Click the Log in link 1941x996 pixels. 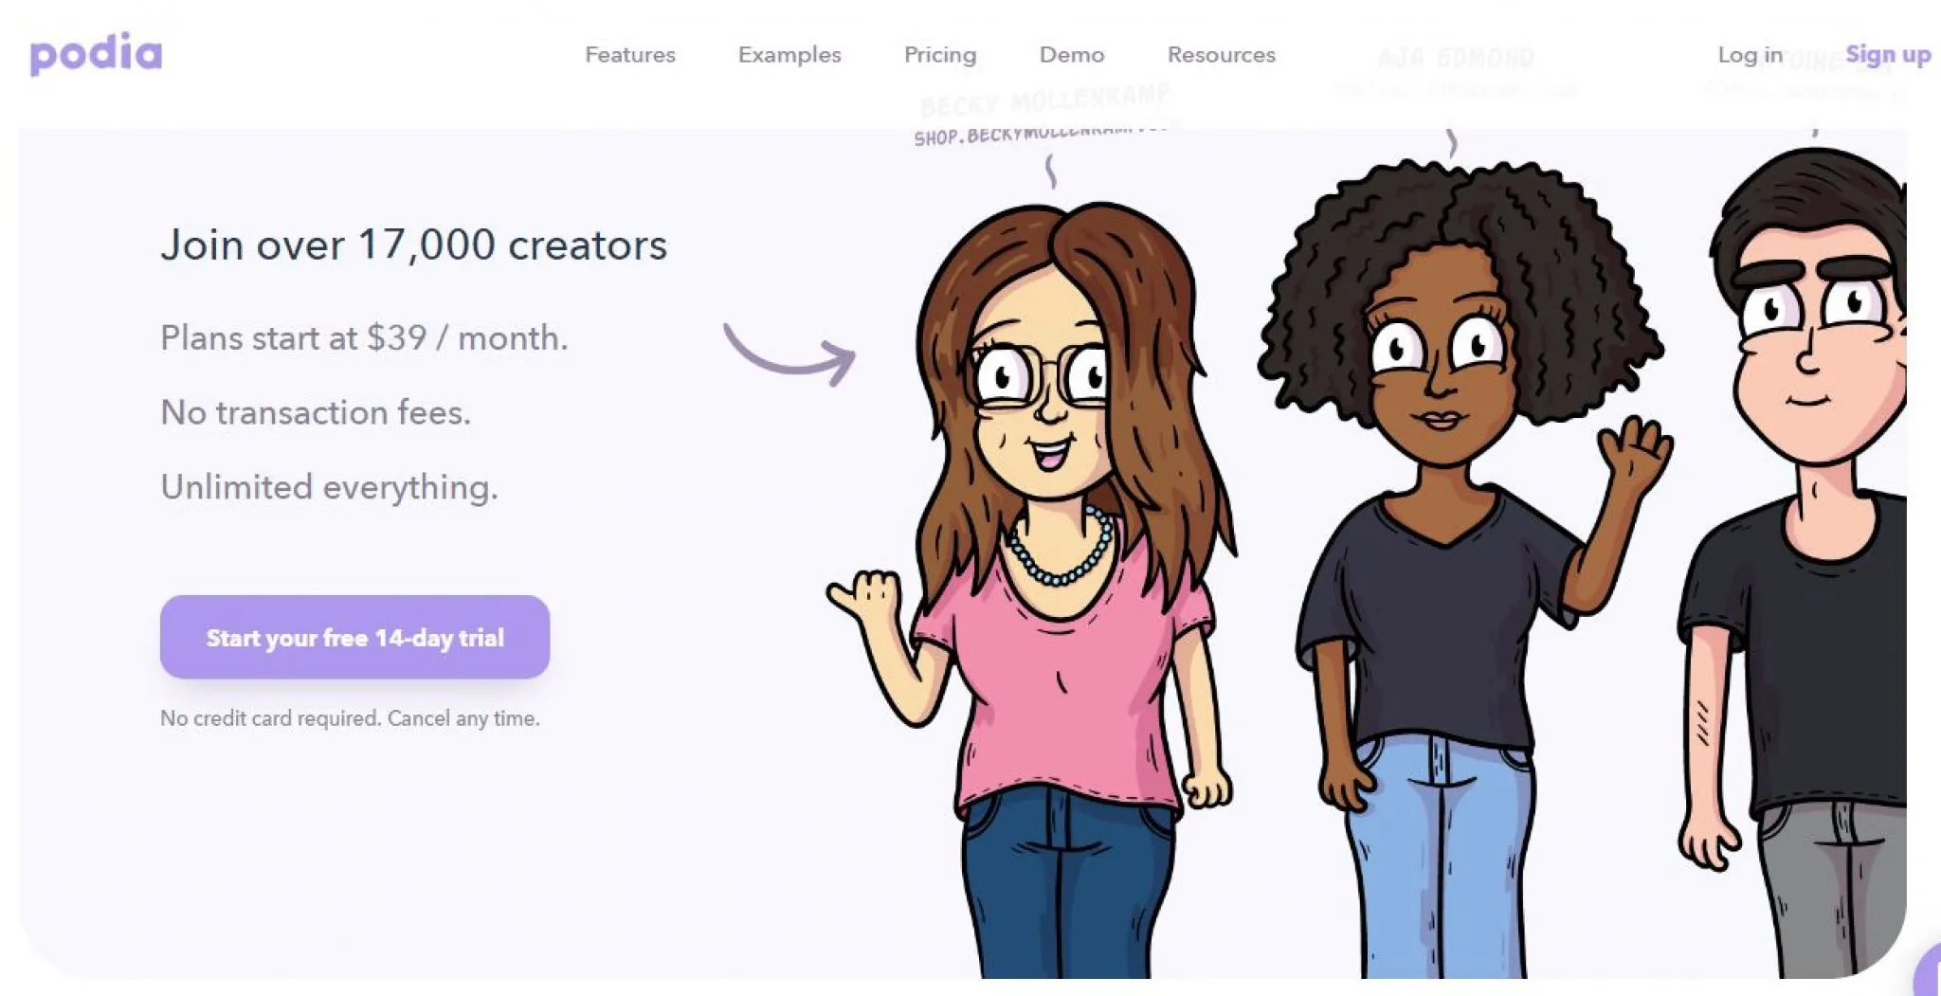[x=1750, y=55]
